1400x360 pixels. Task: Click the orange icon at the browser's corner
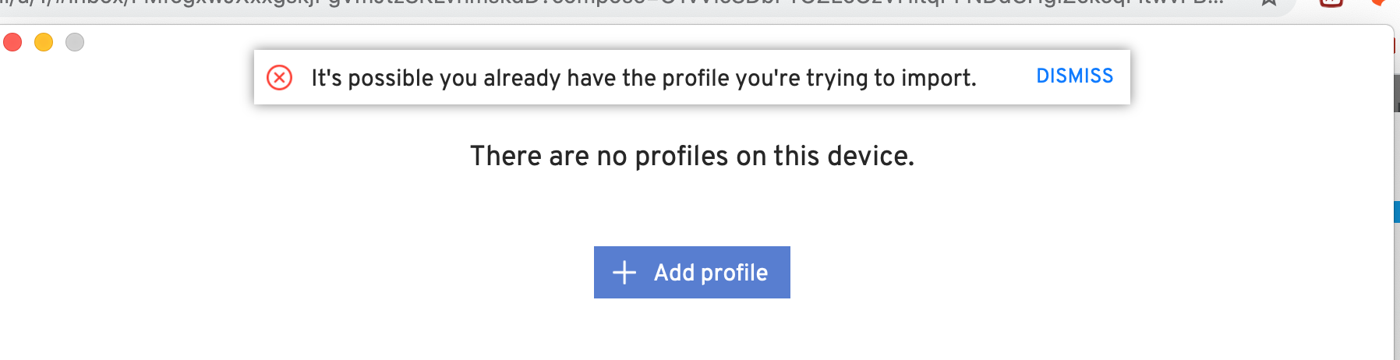(1378, 2)
